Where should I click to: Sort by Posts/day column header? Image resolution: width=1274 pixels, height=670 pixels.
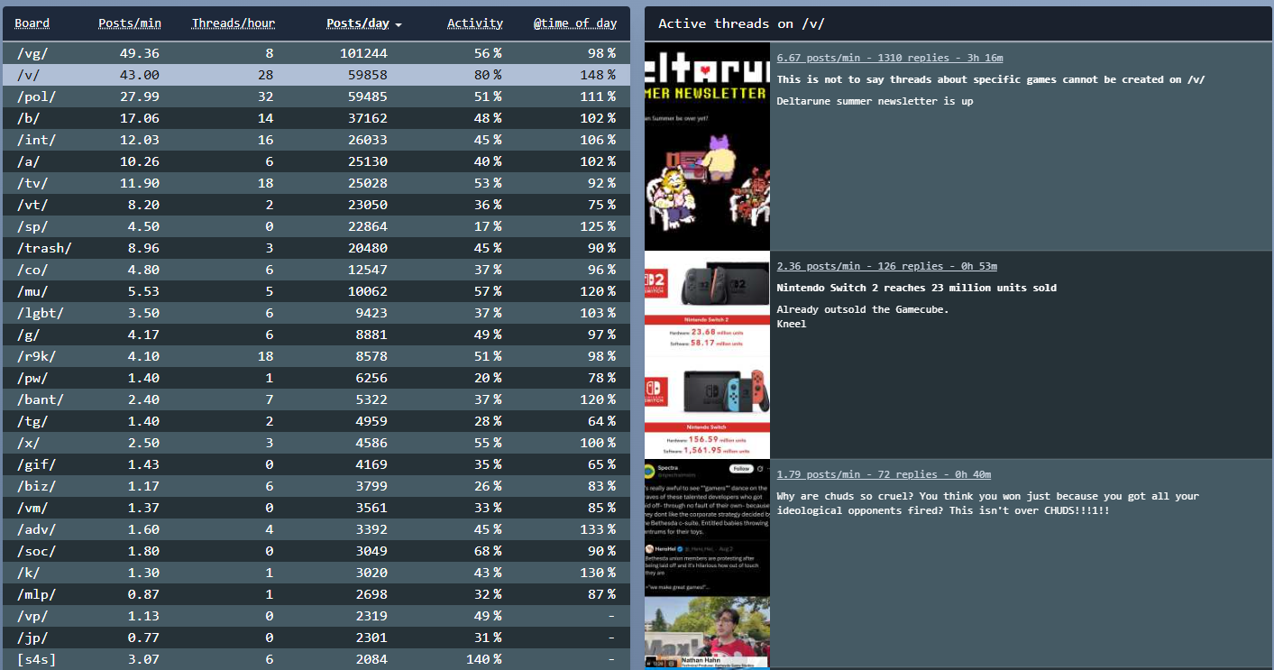click(x=358, y=23)
